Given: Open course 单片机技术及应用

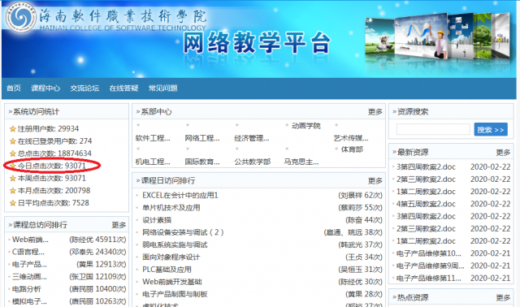Looking at the screenshot, I should 171,208.
